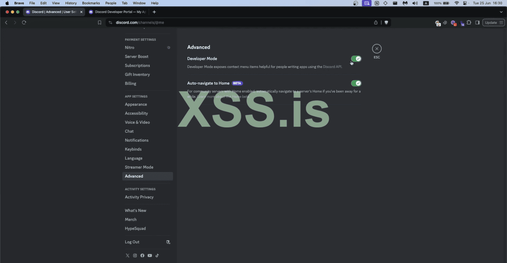
Task: Open Streamer Mode settings
Action: [139, 167]
